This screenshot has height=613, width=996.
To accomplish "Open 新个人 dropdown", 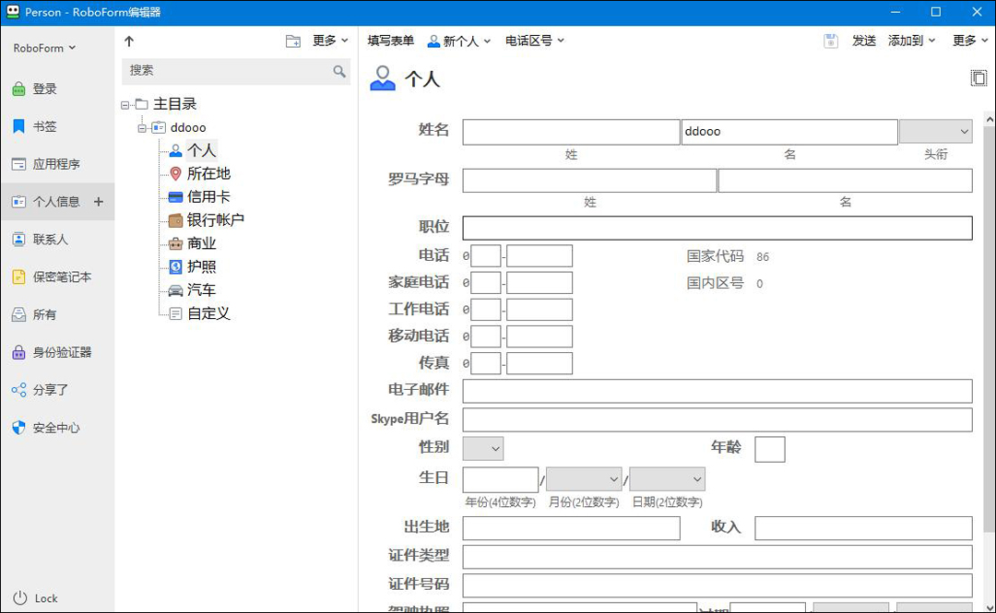I will [459, 41].
